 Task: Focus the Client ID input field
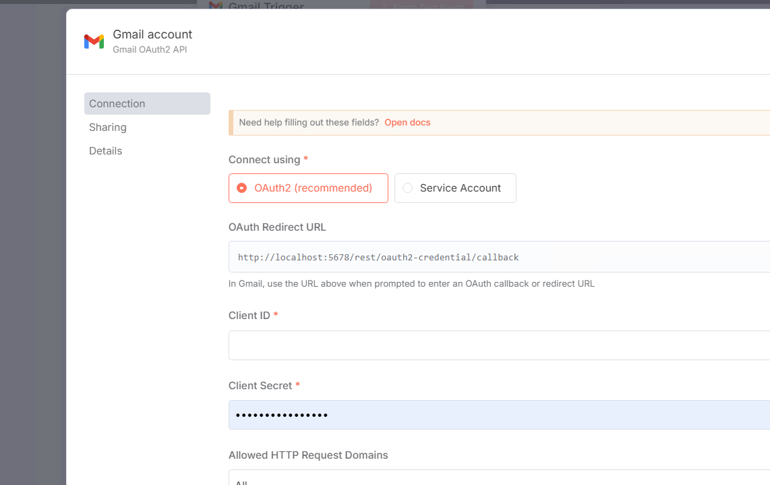(x=499, y=345)
